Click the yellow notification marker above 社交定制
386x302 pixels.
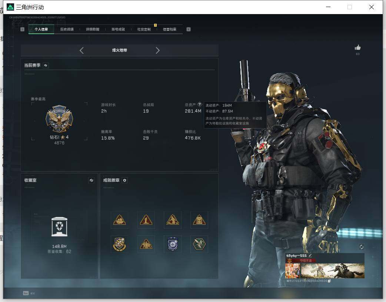155,25
